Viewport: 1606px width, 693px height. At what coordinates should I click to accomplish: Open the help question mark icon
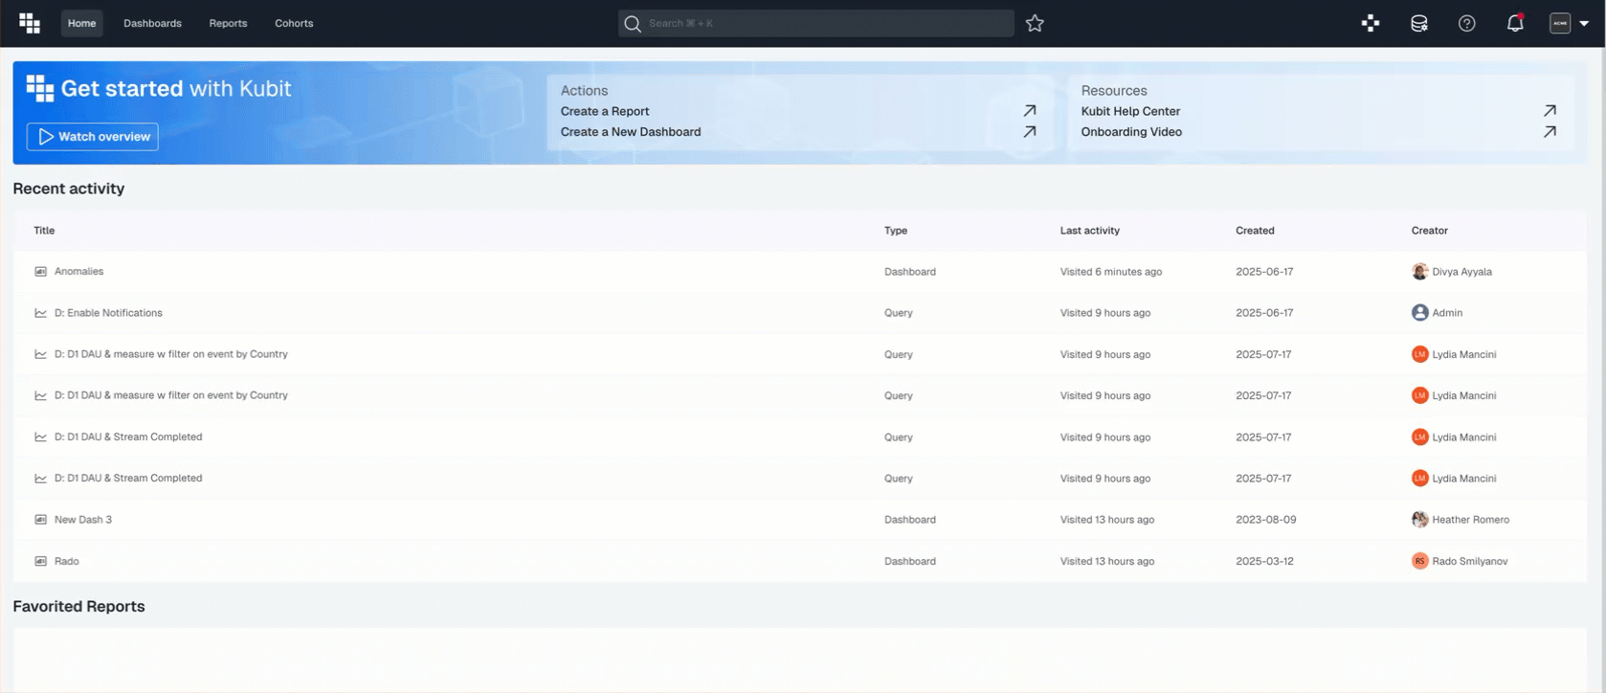pos(1466,23)
